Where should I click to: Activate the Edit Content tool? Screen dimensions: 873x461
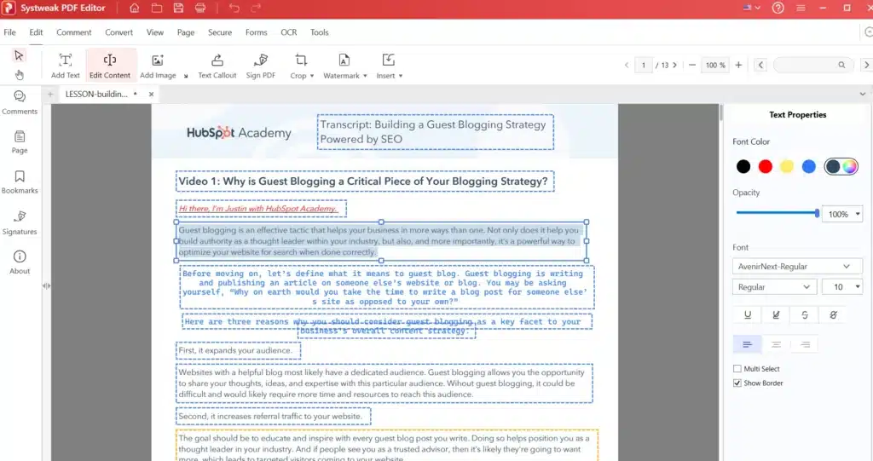pos(110,66)
